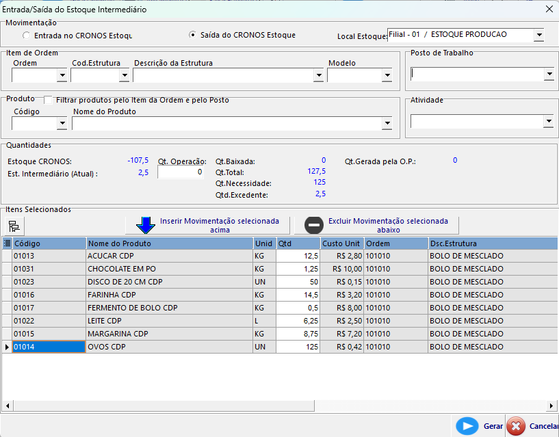This screenshot has width=559, height=437.
Task: Click the Qt. Operação input field
Action: pos(181,173)
